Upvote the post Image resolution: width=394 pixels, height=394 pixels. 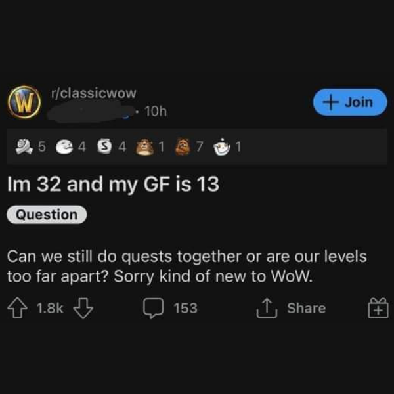[x=17, y=308]
